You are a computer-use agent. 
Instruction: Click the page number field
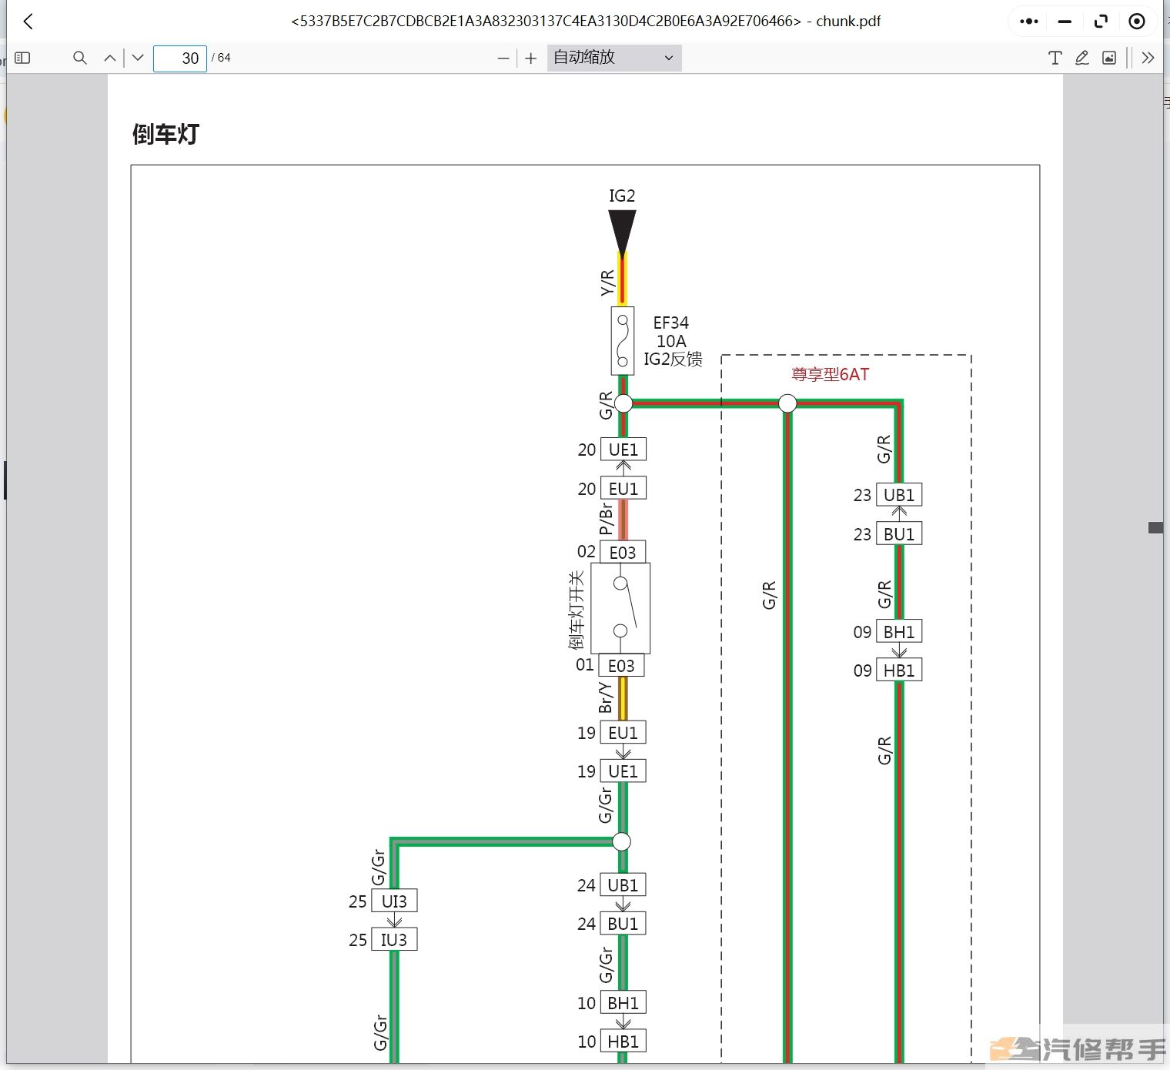click(180, 59)
